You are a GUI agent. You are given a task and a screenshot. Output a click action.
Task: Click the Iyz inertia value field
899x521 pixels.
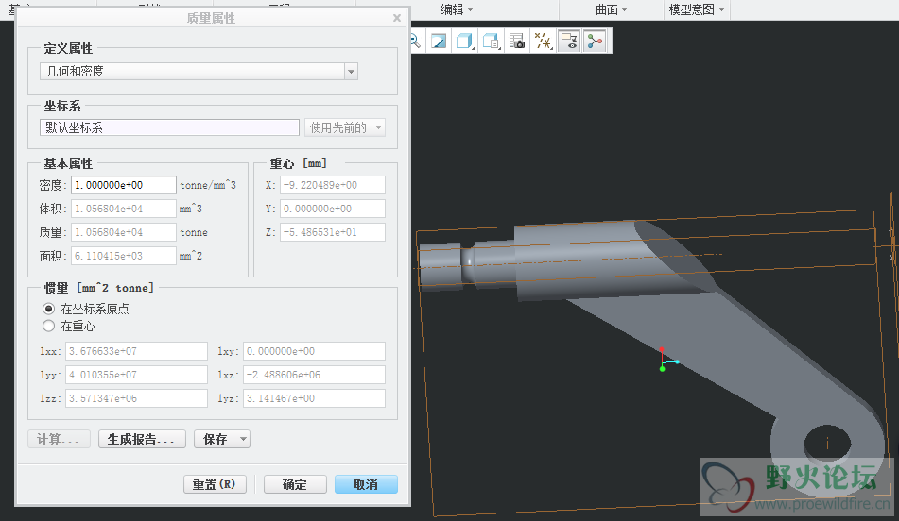(x=314, y=398)
